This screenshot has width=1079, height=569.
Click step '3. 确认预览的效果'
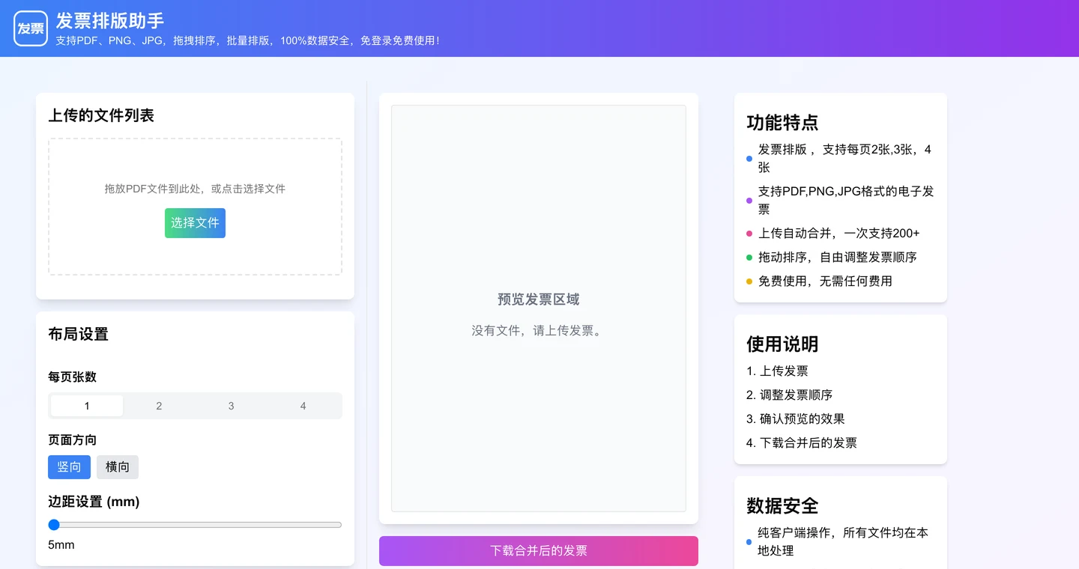795,419
